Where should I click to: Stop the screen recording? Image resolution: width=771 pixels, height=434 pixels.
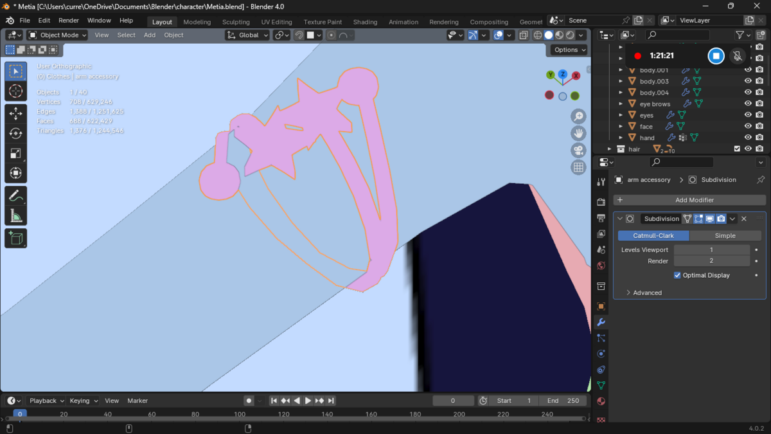pyautogui.click(x=716, y=56)
